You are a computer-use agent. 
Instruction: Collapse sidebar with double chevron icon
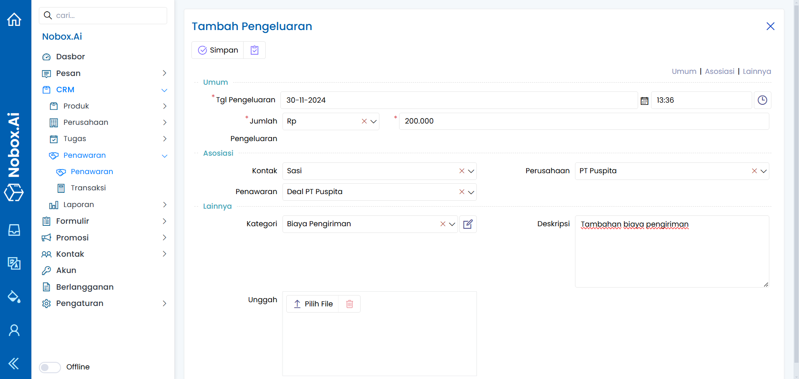tap(14, 364)
